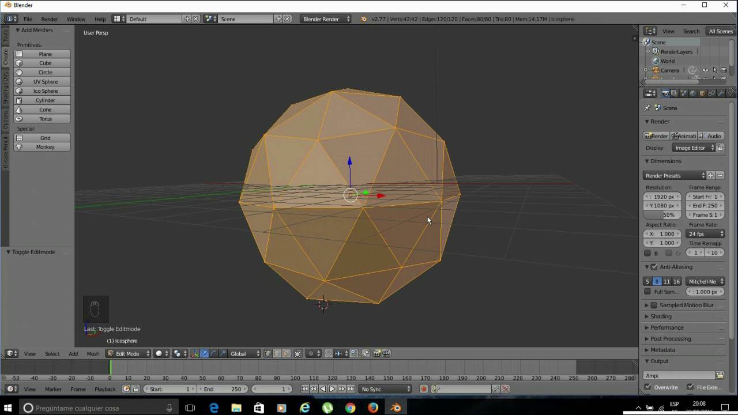Open Firefox from the Windows taskbar

(373, 408)
